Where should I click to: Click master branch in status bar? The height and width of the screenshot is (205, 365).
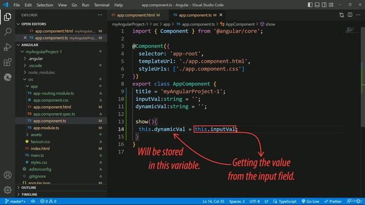[x=15, y=201]
